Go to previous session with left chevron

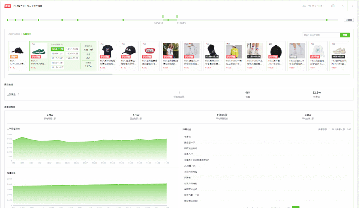(343, 6)
